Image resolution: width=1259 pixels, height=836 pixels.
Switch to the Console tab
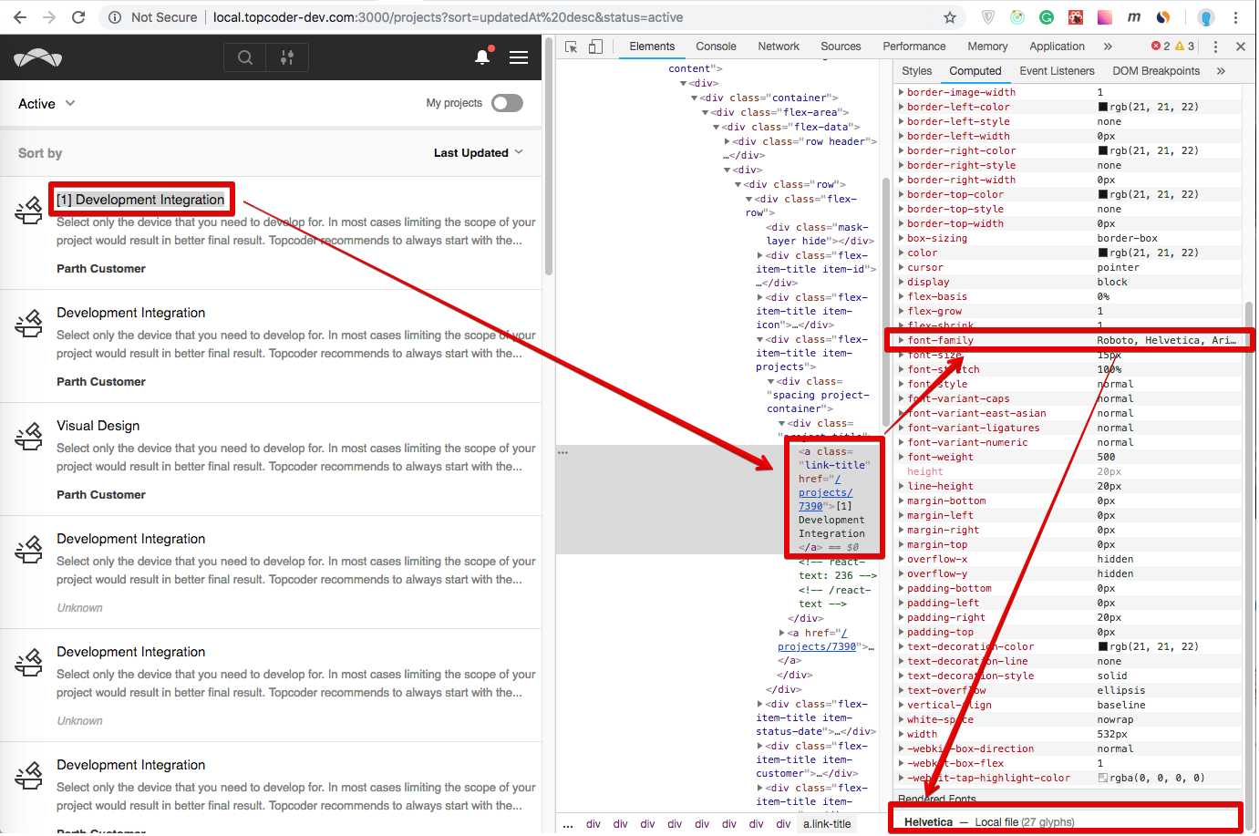click(716, 46)
